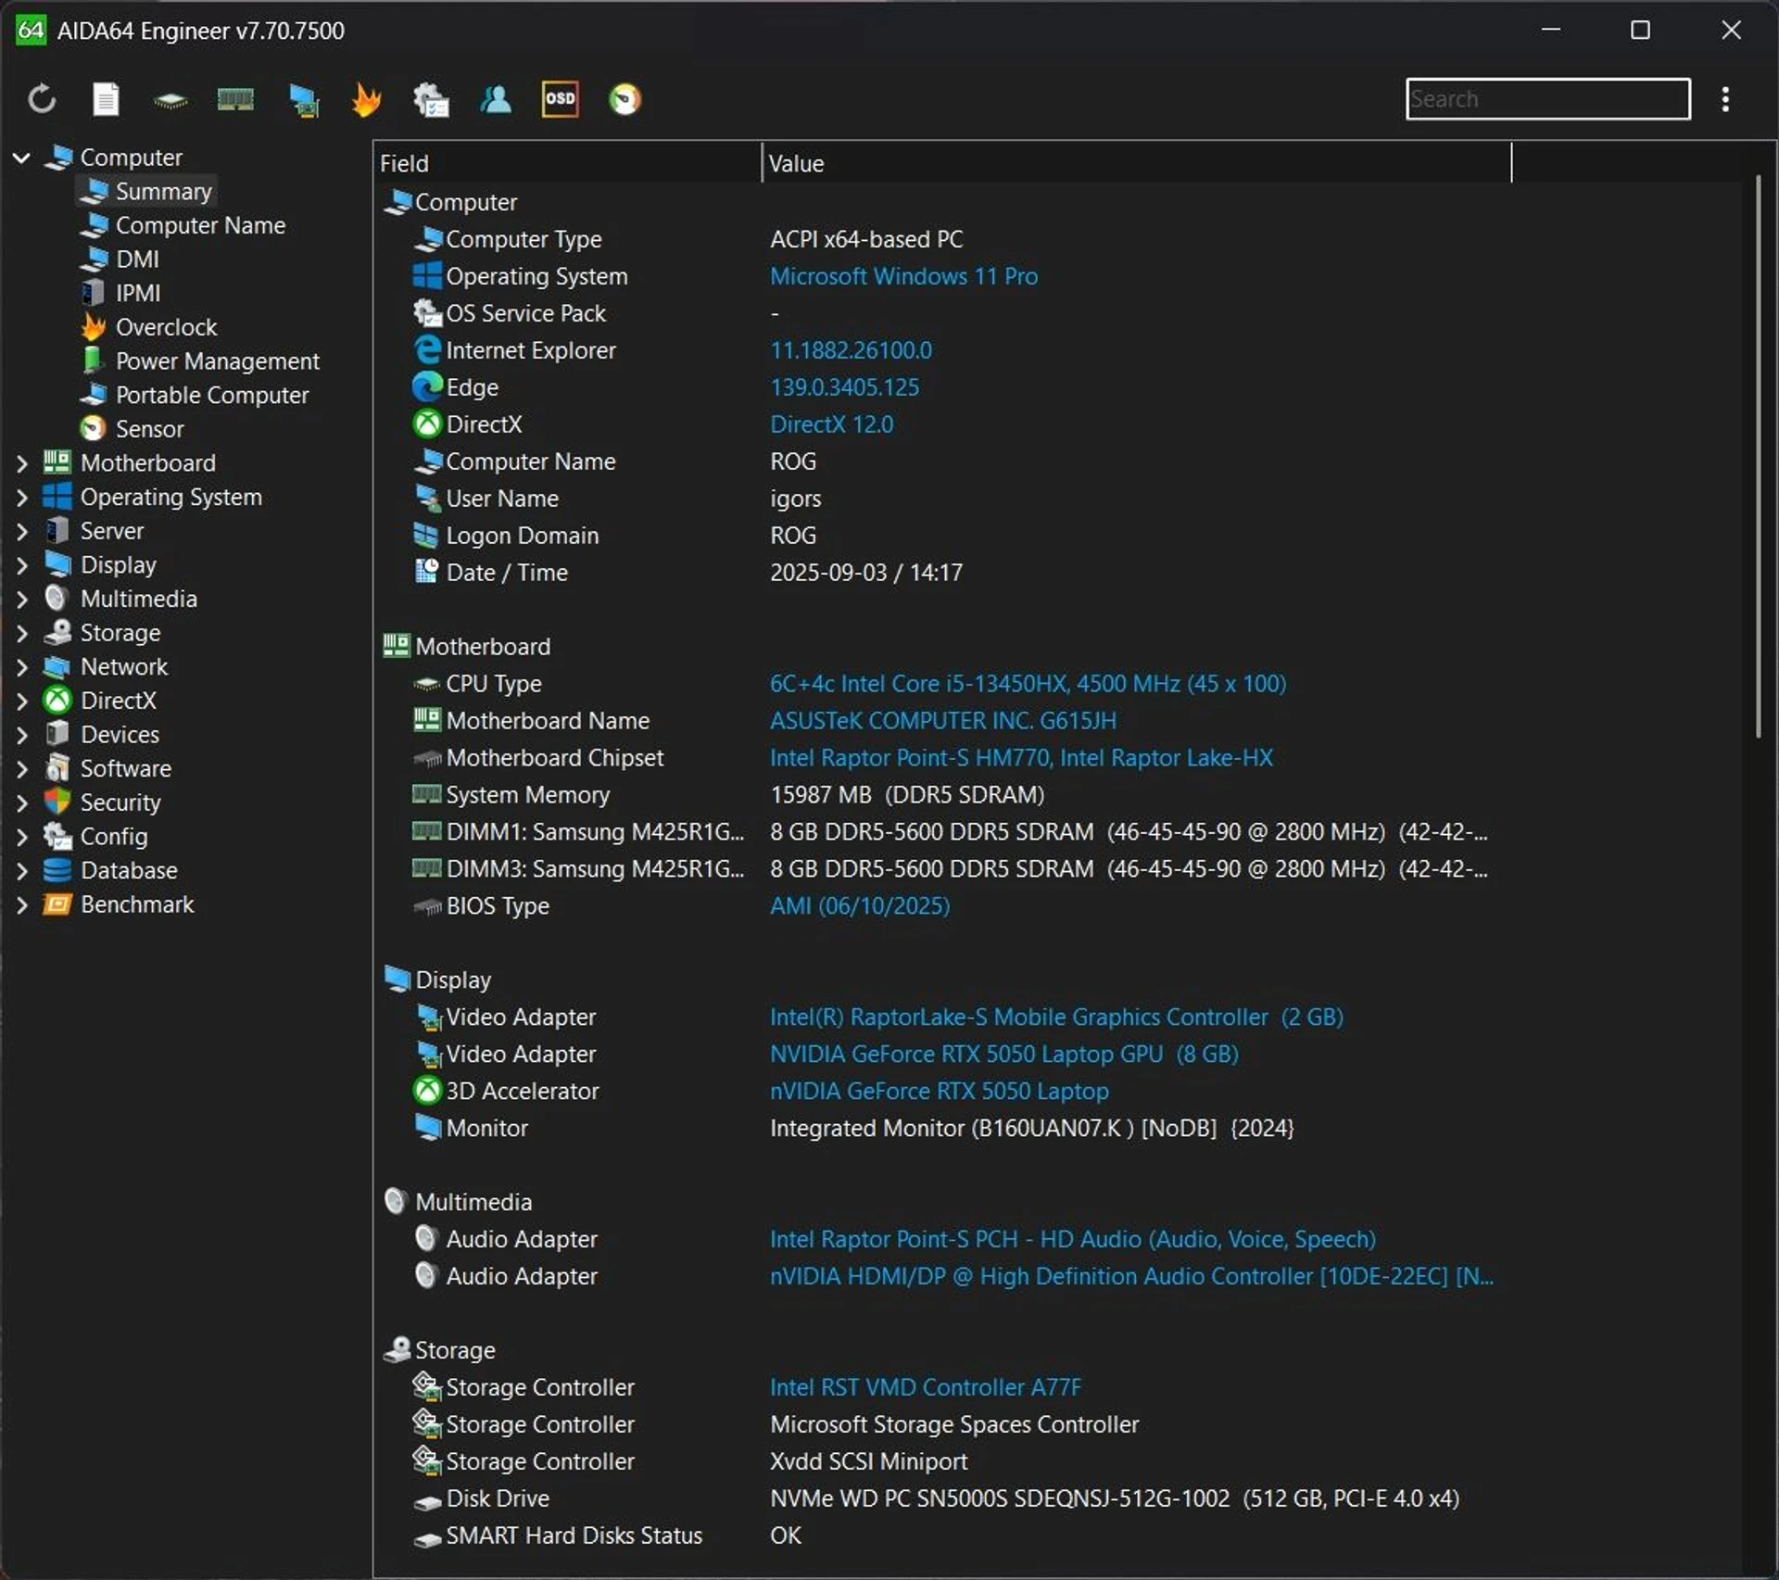
Task: Open the flame stability test icon
Action: (x=367, y=99)
